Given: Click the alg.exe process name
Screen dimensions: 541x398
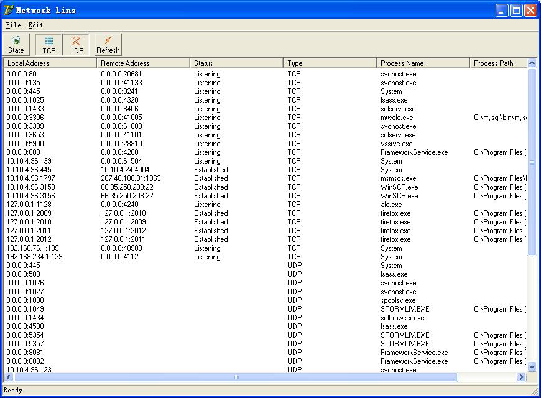Looking at the screenshot, I should coord(391,205).
